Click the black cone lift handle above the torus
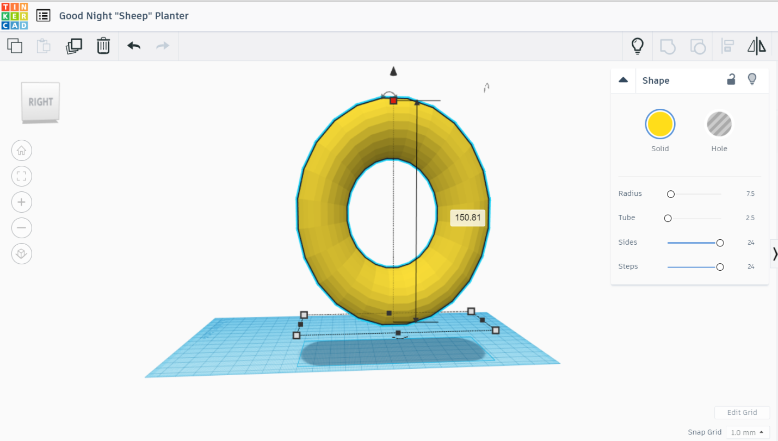This screenshot has height=441, width=778. [393, 71]
